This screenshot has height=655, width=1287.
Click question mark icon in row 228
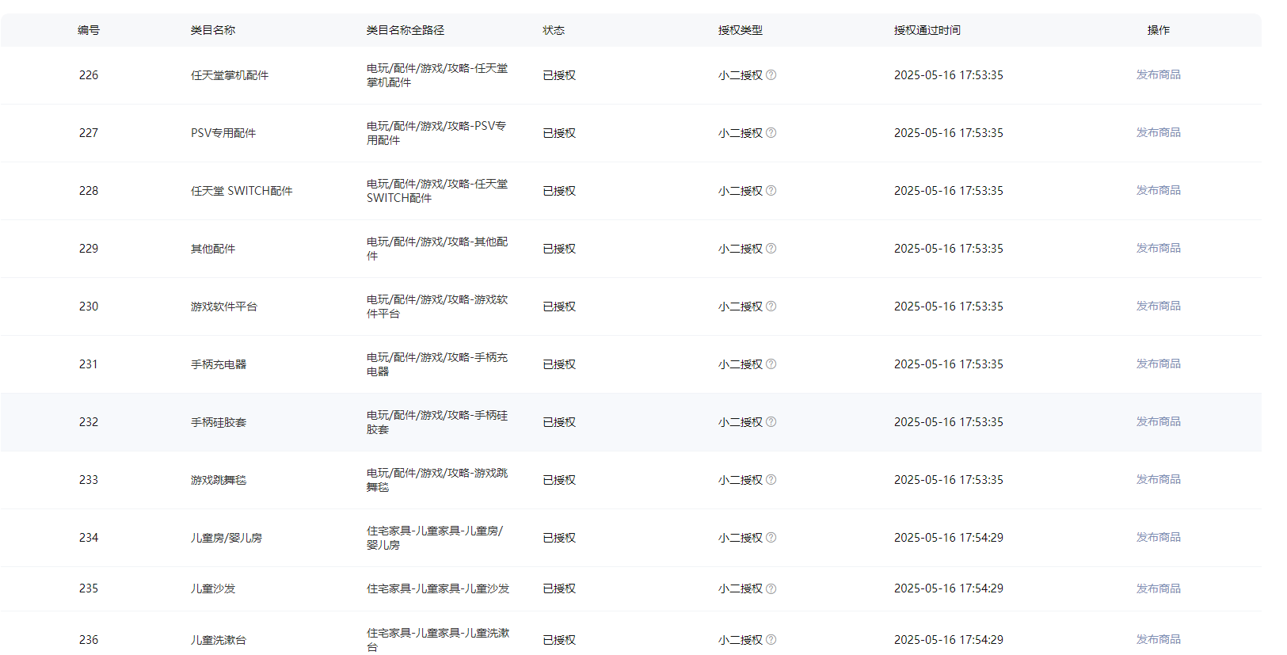(x=771, y=191)
